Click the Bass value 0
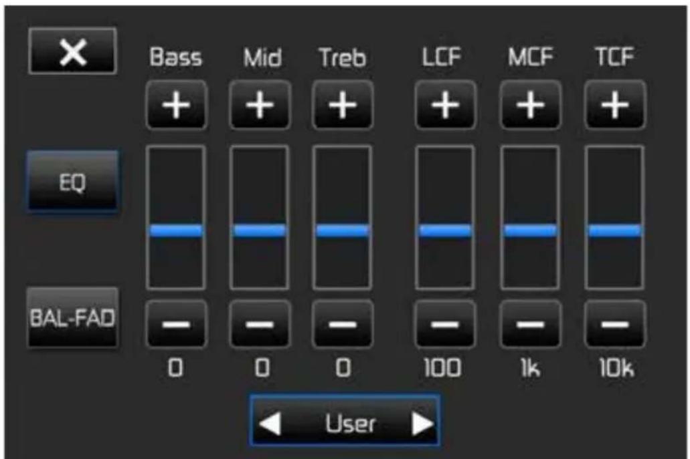The image size is (690, 459). [x=175, y=367]
